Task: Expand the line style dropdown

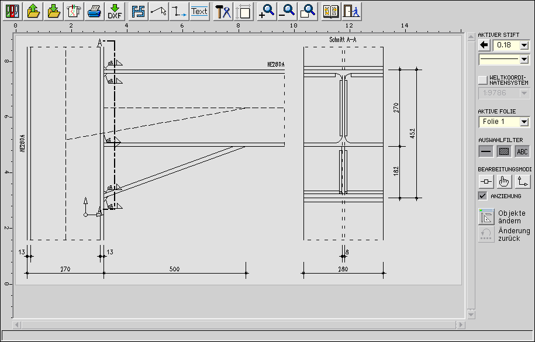Action: 524,59
